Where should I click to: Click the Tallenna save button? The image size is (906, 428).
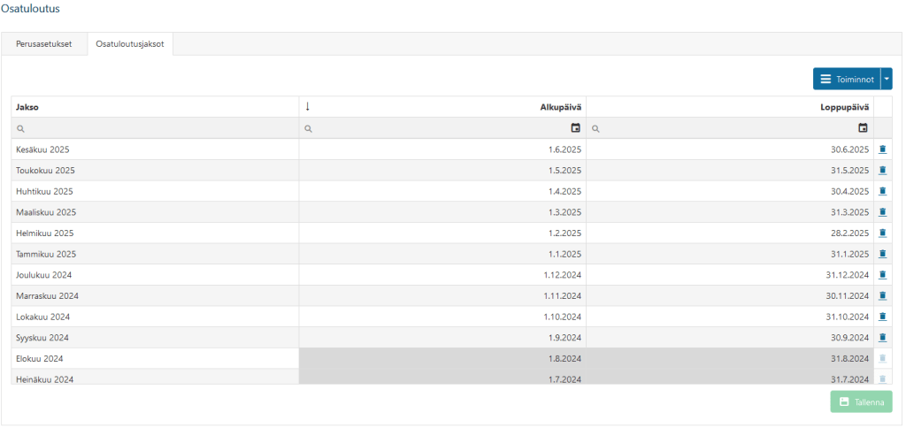[x=861, y=401]
